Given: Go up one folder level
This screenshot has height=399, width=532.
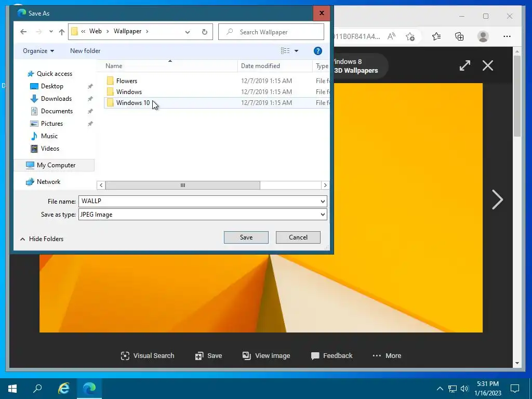Looking at the screenshot, I should coord(61,32).
